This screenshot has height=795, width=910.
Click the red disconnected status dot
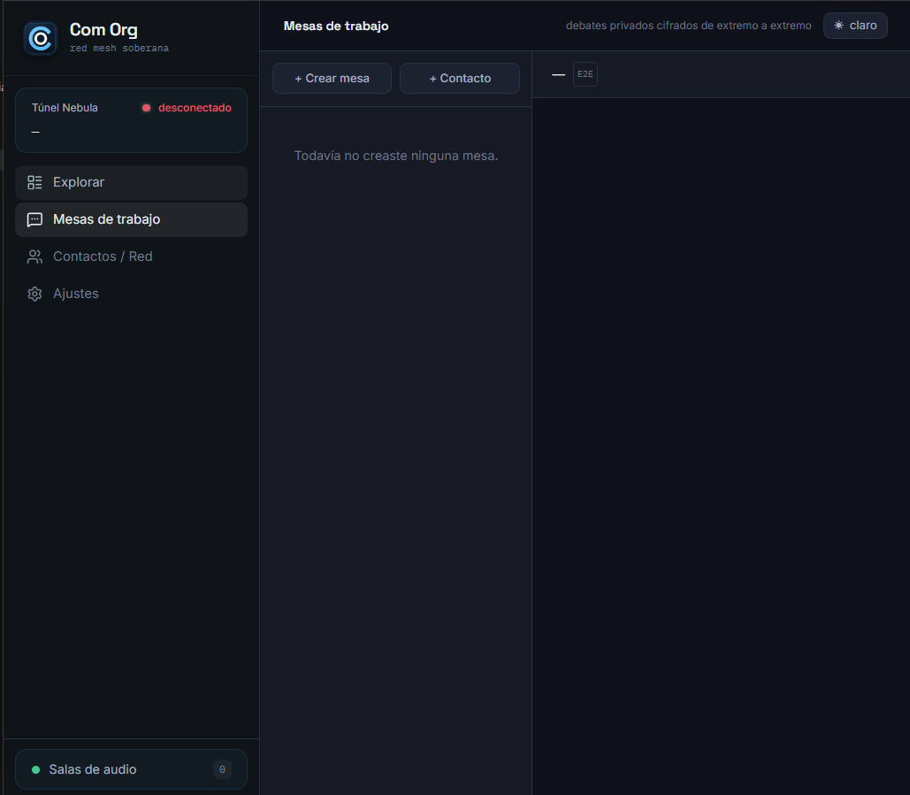click(x=146, y=108)
